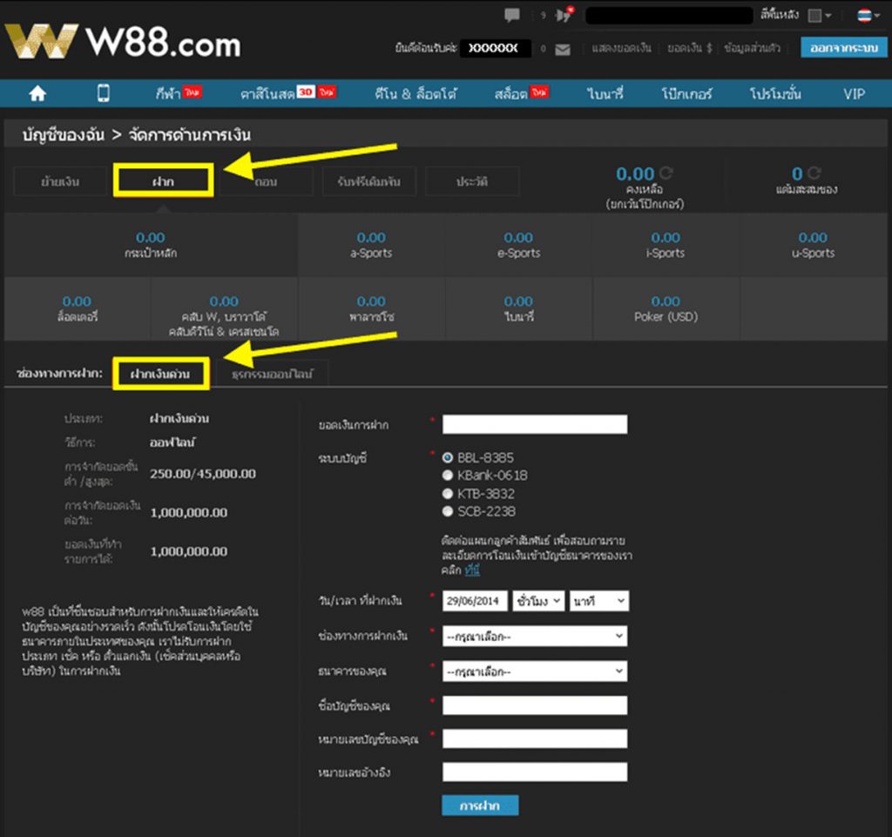
Task: Click the ยอดเงินการฝาก deposit amount field
Action: [534, 425]
